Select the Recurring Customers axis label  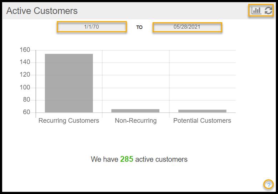click(x=69, y=121)
